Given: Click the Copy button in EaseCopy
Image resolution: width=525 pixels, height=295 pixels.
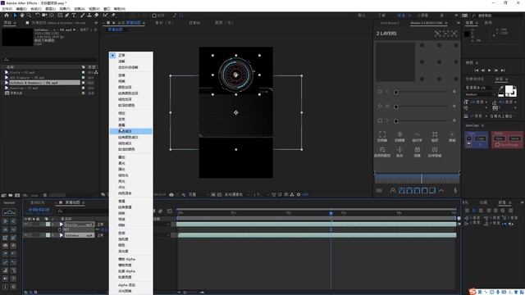Looking at the screenshot, I should coord(480,138).
